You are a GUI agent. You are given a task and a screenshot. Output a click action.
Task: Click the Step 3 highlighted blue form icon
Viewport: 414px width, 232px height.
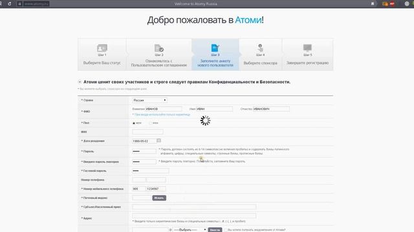[215, 48]
